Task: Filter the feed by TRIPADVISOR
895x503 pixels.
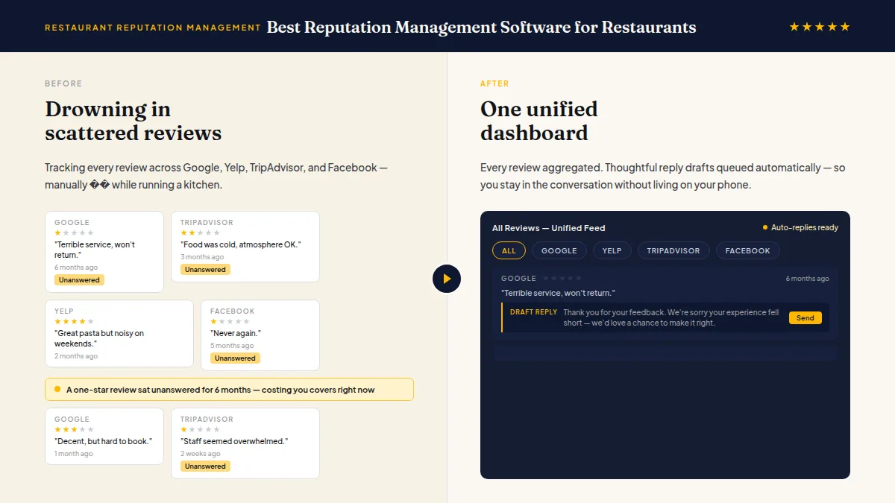Action: click(673, 250)
